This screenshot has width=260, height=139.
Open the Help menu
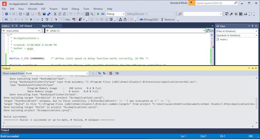click(x=109, y=9)
